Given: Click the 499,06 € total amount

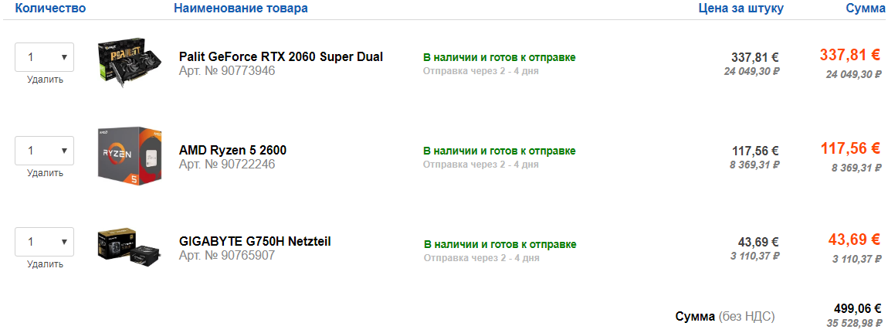Looking at the screenshot, I should [x=857, y=309].
